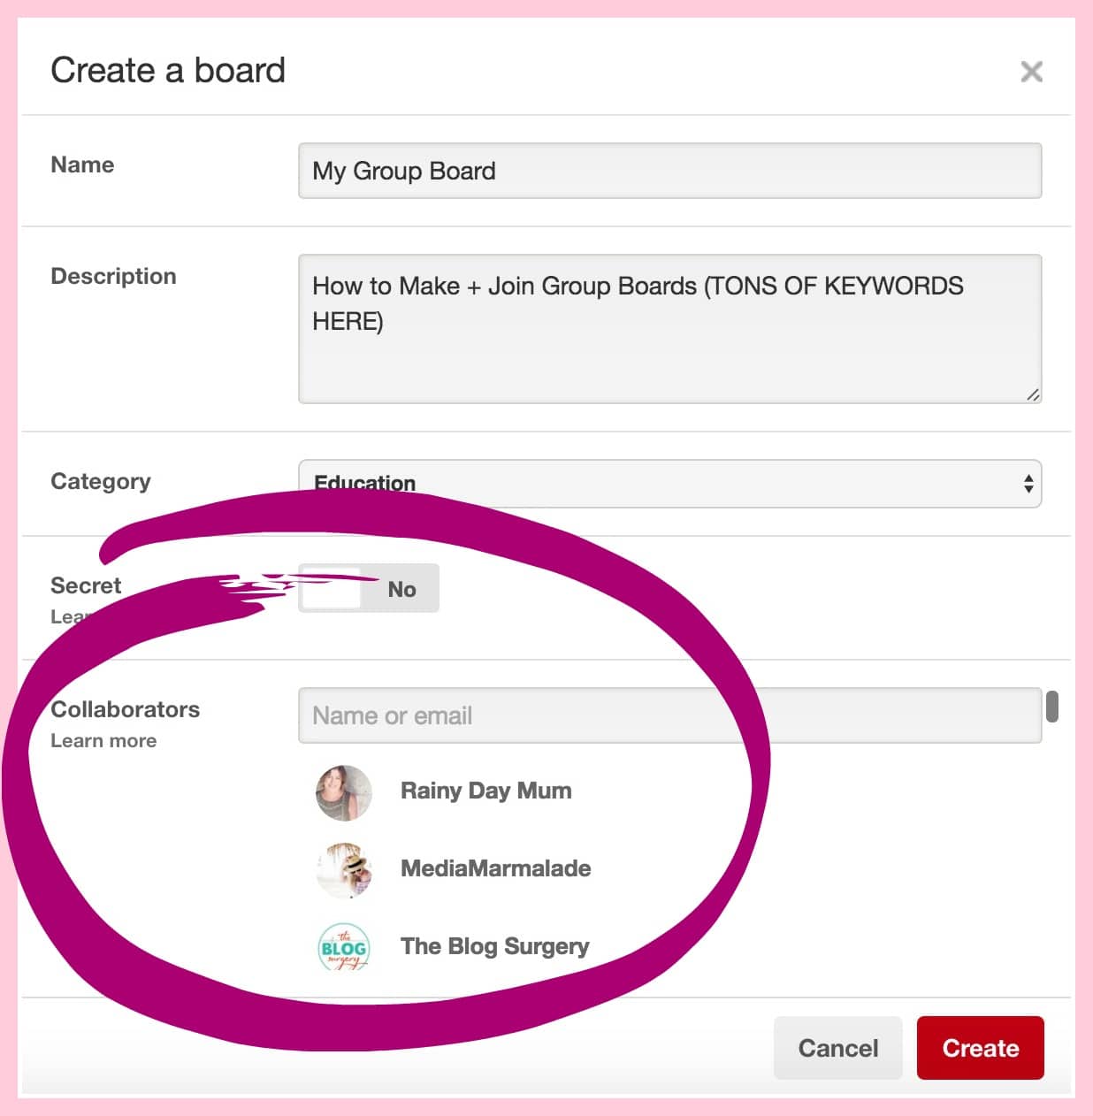Click the MediaMarmalade profile picture
The image size is (1093, 1116).
(344, 870)
